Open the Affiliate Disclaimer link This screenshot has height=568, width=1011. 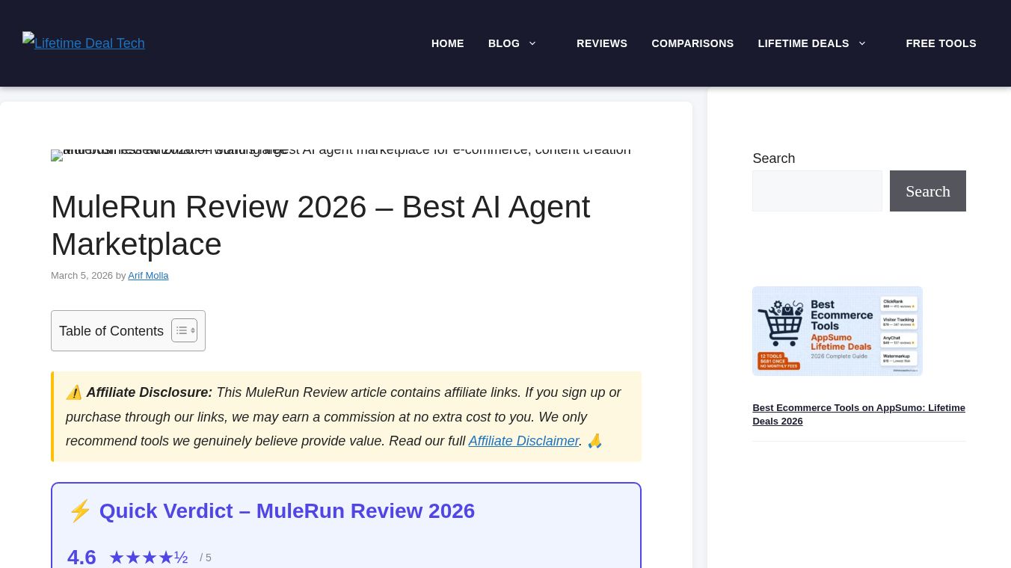(x=523, y=441)
